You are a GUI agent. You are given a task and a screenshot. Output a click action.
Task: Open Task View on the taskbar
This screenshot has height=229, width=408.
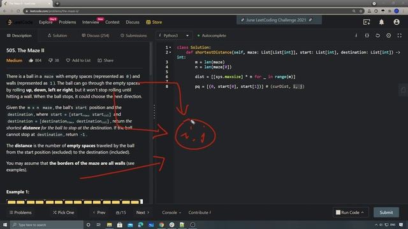coord(99,225)
